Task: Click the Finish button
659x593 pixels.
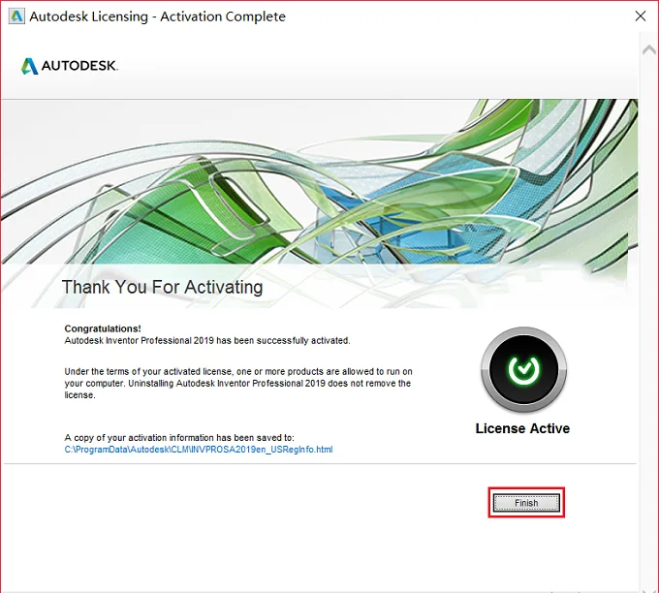Action: [x=526, y=503]
